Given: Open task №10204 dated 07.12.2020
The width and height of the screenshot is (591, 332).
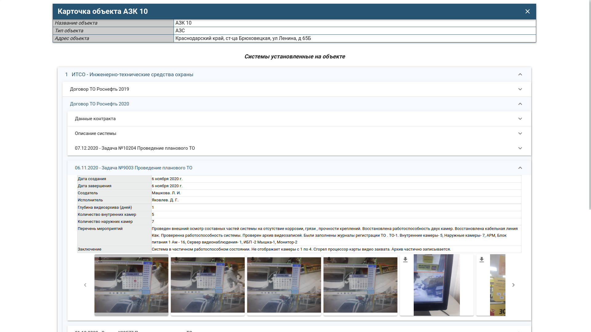Looking at the screenshot, I should point(135,148).
